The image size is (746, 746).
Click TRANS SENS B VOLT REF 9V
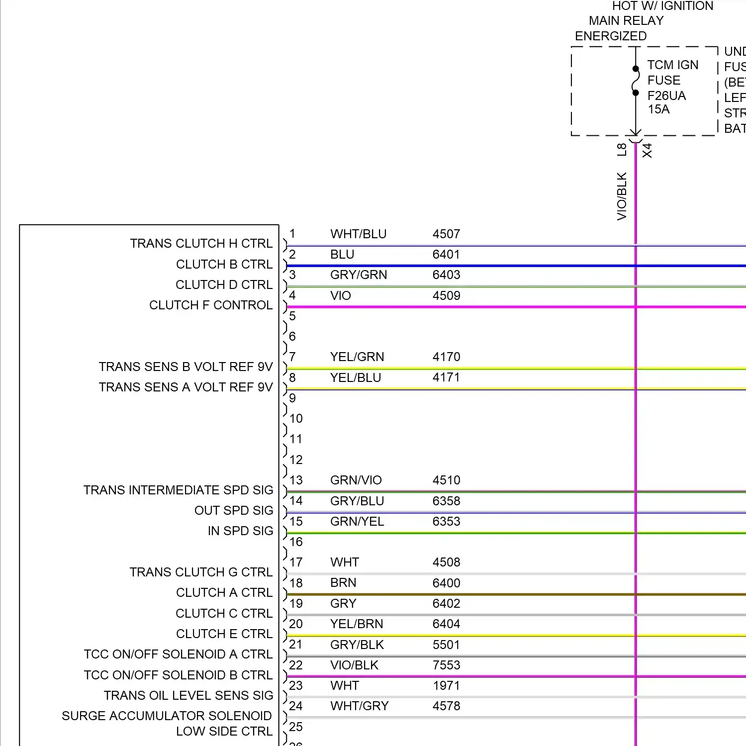pyautogui.click(x=186, y=367)
